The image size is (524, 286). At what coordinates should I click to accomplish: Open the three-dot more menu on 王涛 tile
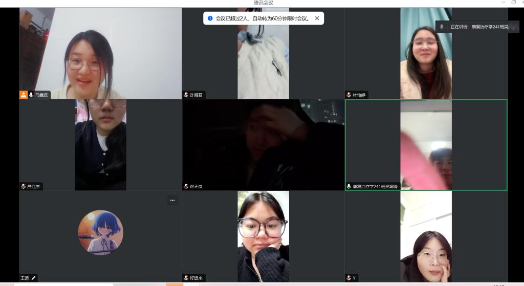click(x=172, y=201)
